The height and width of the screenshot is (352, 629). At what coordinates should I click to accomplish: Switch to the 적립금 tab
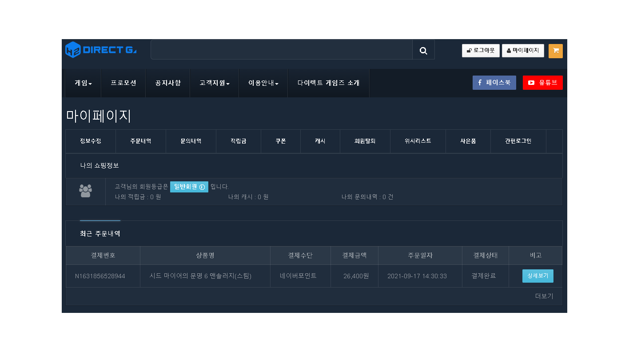click(x=239, y=141)
